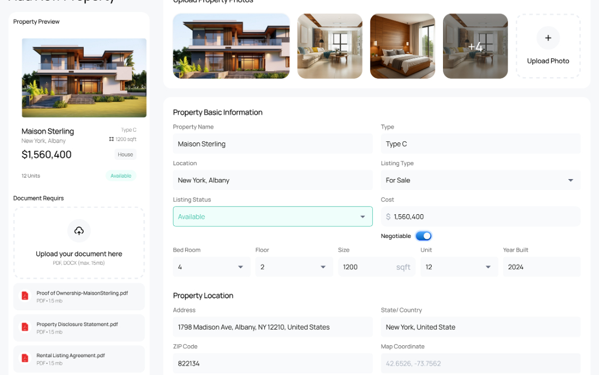Click the dollar sign in Cost field
599x375 pixels.
388,216
